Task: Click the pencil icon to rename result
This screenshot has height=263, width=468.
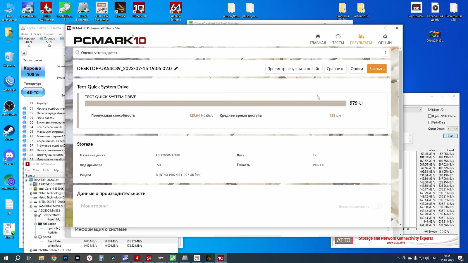Action: [x=176, y=68]
